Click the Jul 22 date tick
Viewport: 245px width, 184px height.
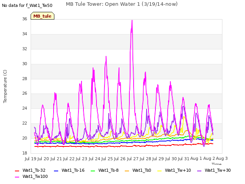tap(69, 159)
